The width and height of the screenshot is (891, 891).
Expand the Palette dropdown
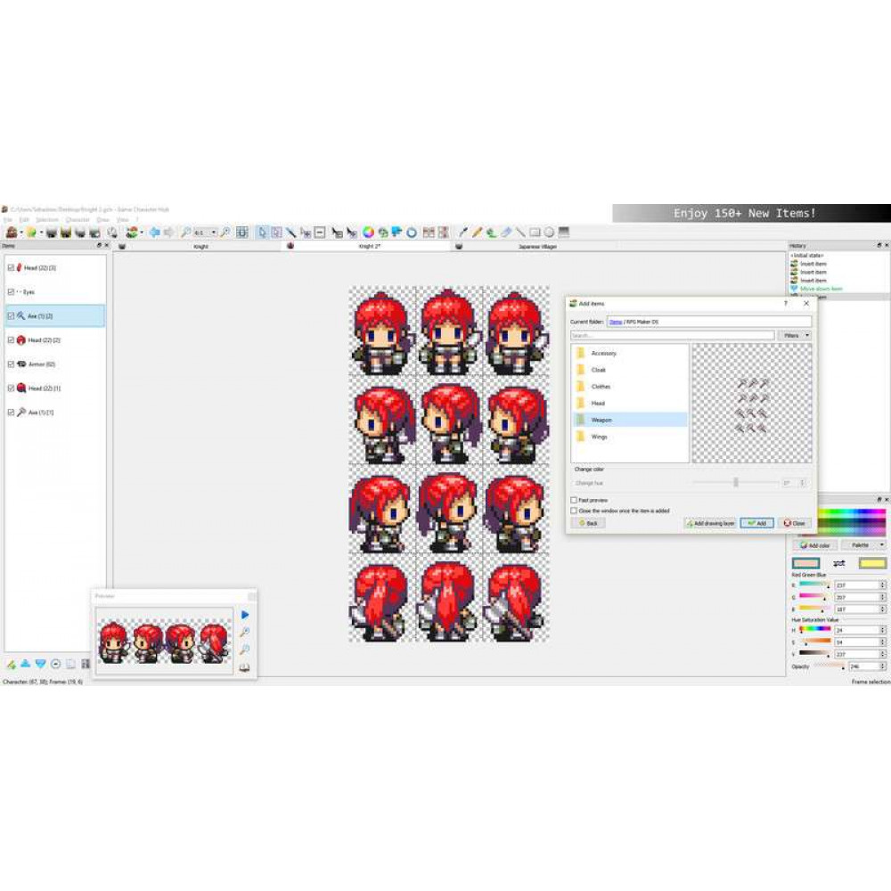coord(865,544)
